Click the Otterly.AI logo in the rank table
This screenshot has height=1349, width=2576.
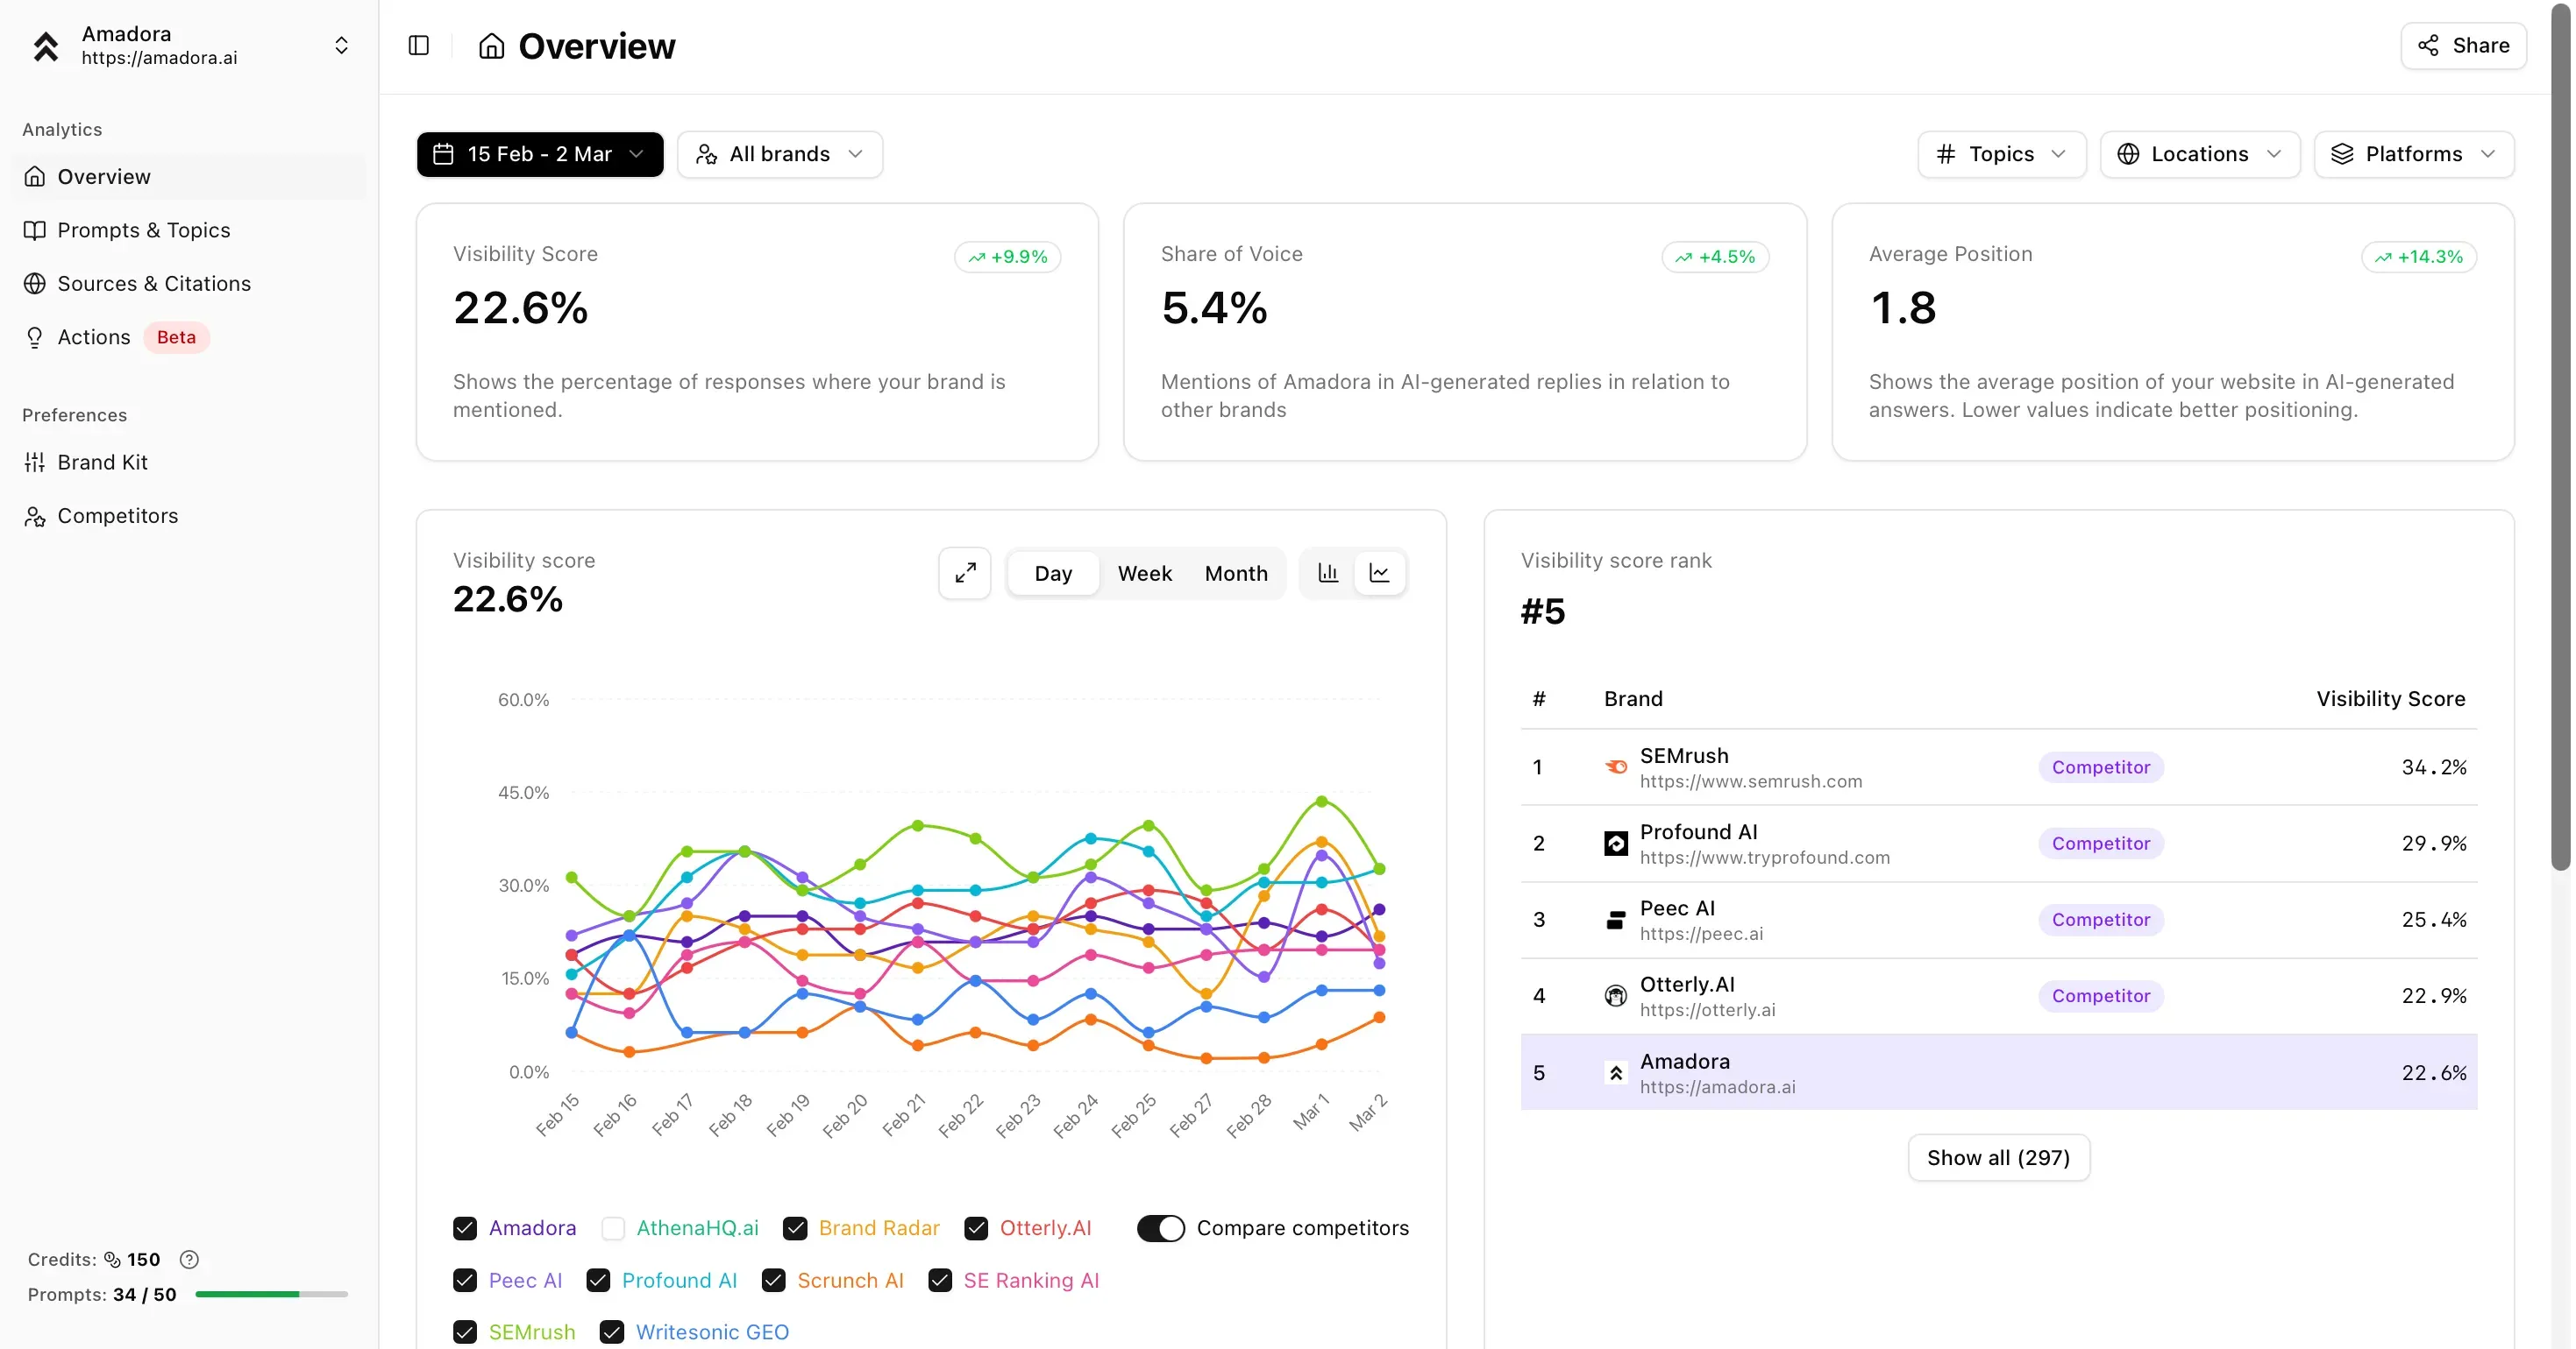pos(1616,996)
